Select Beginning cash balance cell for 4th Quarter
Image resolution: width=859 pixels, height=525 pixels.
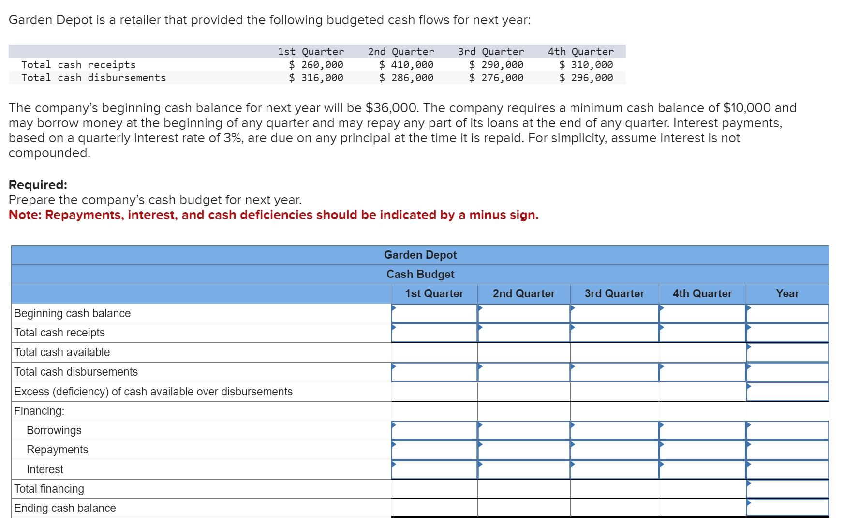702,313
